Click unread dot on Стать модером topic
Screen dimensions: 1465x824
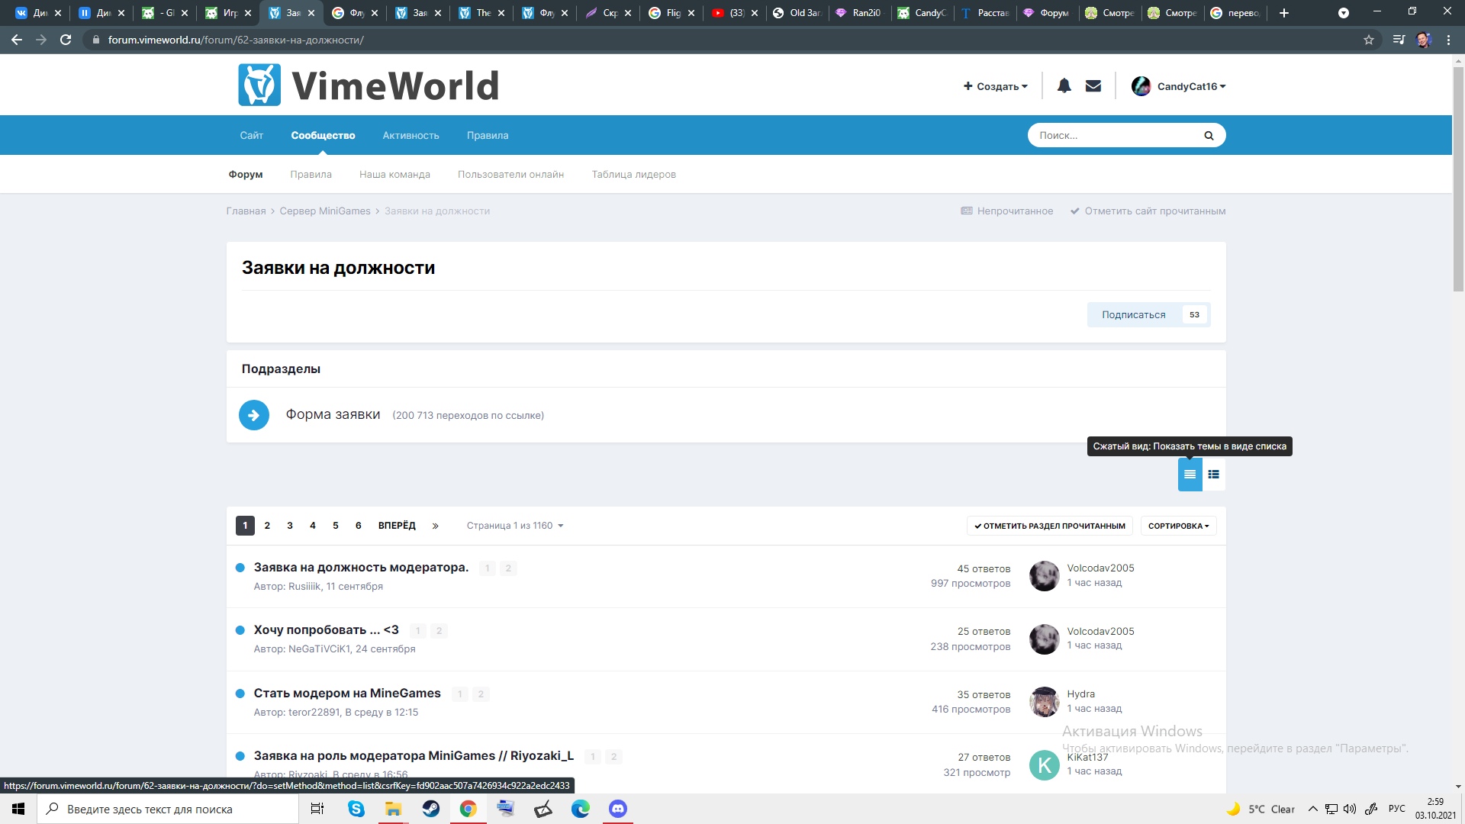(240, 694)
